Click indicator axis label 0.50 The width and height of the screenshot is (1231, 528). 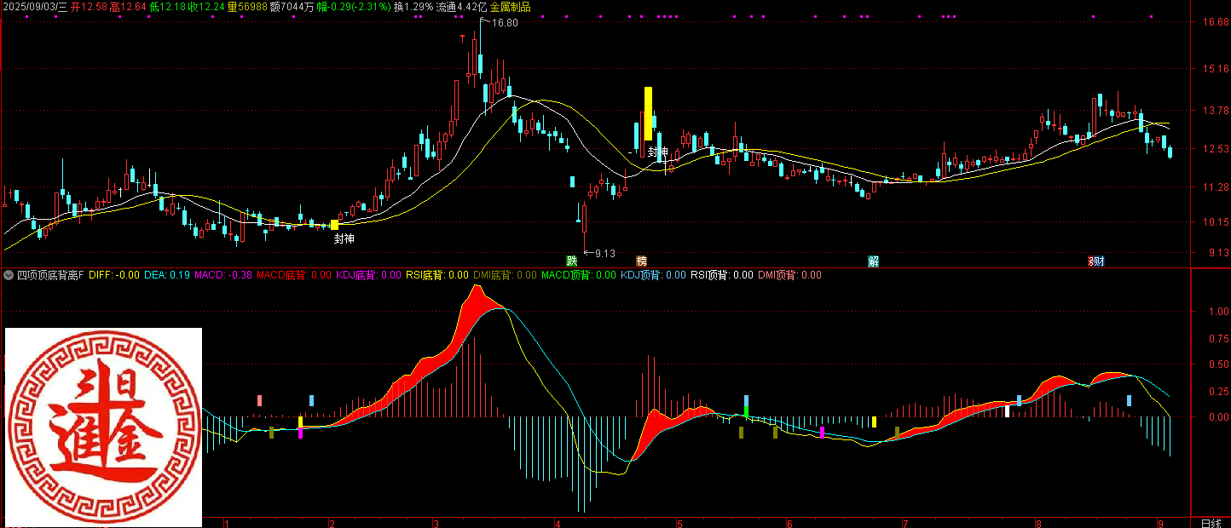[x=1217, y=365]
